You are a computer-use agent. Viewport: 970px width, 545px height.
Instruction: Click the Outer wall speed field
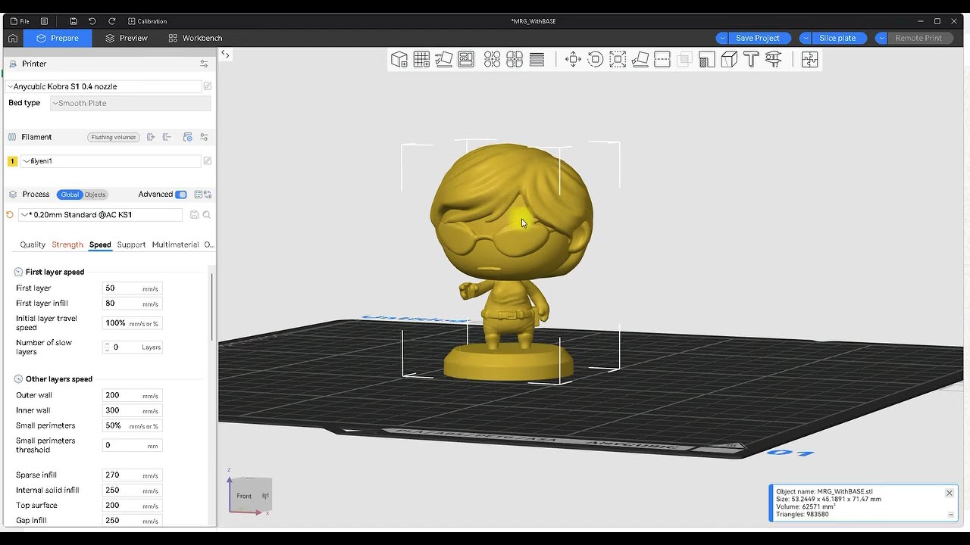coord(132,395)
